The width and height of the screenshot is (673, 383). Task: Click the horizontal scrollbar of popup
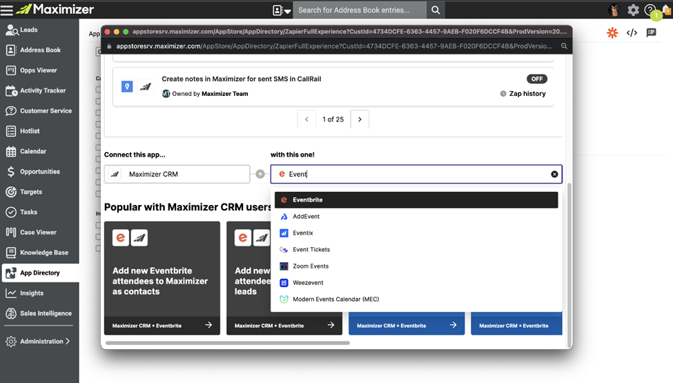pos(228,343)
